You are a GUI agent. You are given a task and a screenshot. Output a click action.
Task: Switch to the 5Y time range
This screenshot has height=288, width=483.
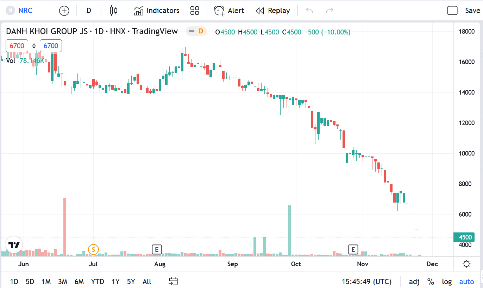click(131, 282)
